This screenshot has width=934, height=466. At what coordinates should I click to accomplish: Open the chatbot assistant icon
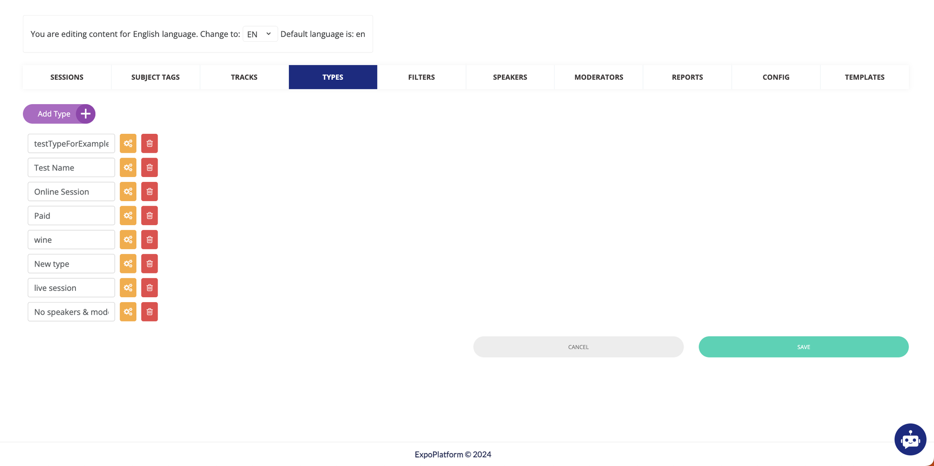(x=910, y=439)
